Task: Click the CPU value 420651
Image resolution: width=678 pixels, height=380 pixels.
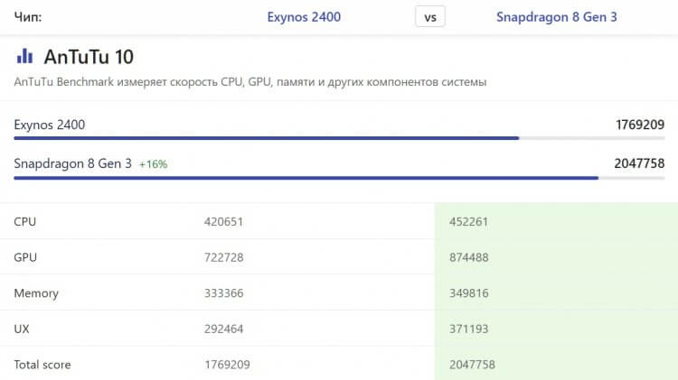Action: point(223,221)
